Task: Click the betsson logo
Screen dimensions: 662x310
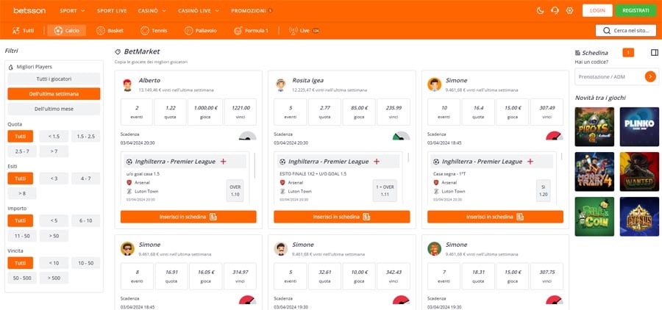Action: coord(29,10)
